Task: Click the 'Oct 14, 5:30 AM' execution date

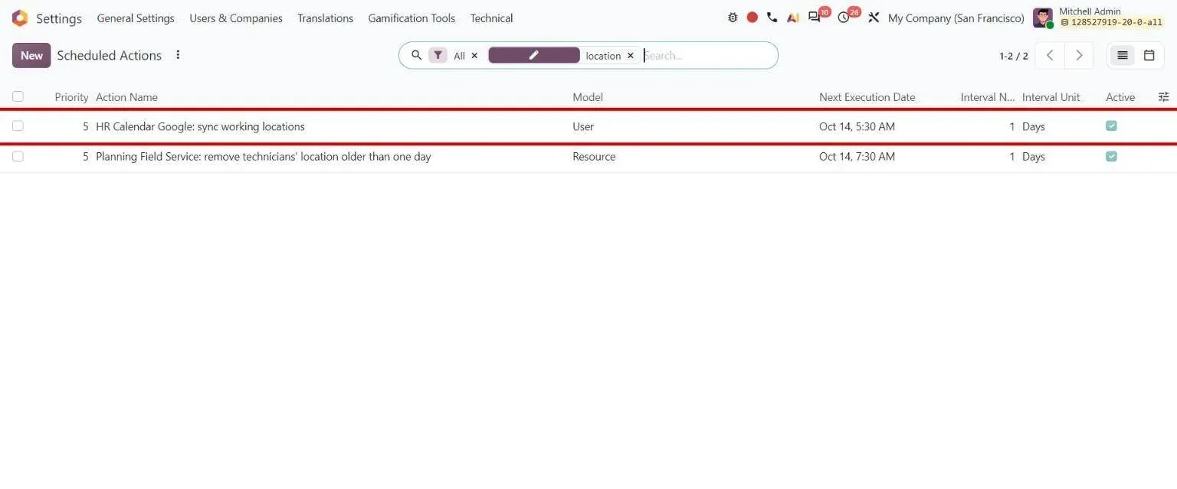Action: pyautogui.click(x=857, y=126)
